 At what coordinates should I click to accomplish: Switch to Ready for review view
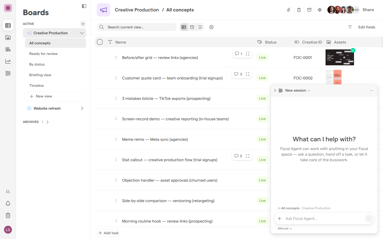[x=56, y=54]
